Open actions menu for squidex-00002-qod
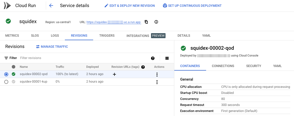 157,75
